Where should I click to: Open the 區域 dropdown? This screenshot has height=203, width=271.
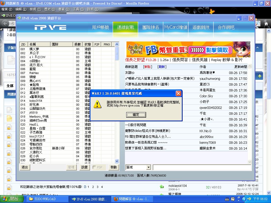click(x=148, y=167)
